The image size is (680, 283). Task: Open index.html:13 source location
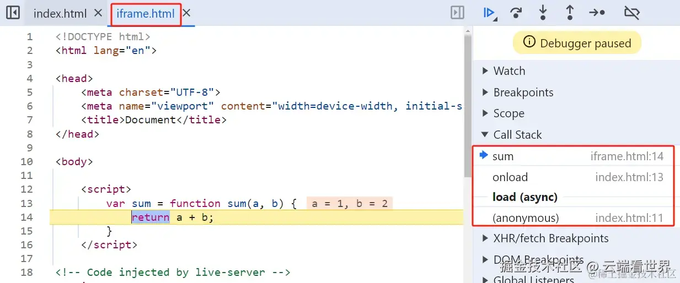tap(629, 177)
